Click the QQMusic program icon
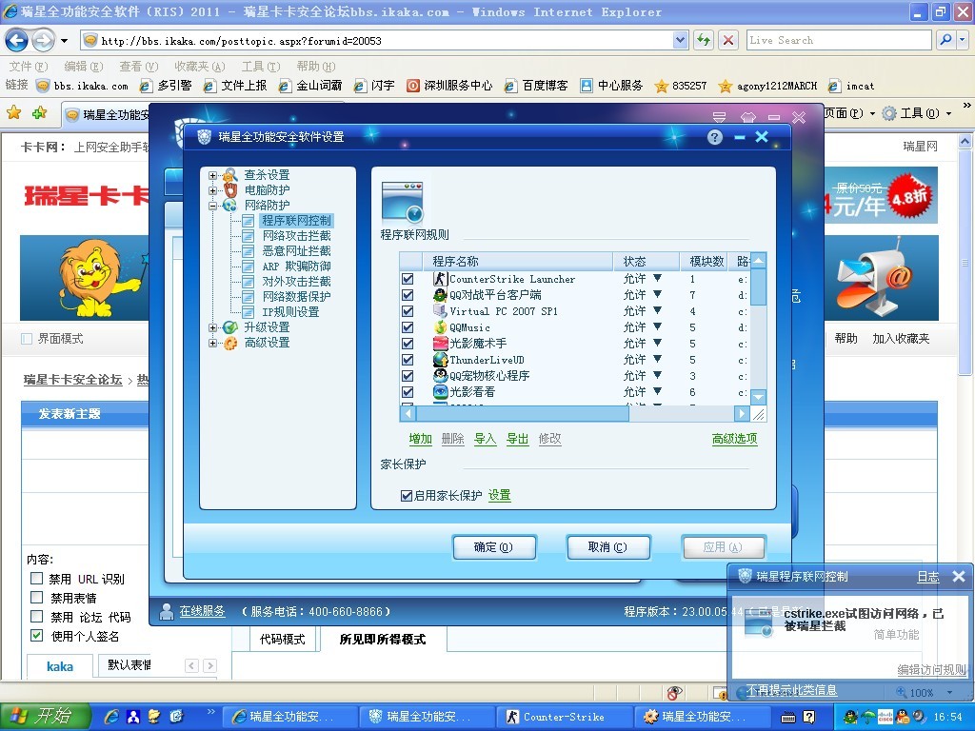The width and height of the screenshot is (975, 731). (440, 327)
